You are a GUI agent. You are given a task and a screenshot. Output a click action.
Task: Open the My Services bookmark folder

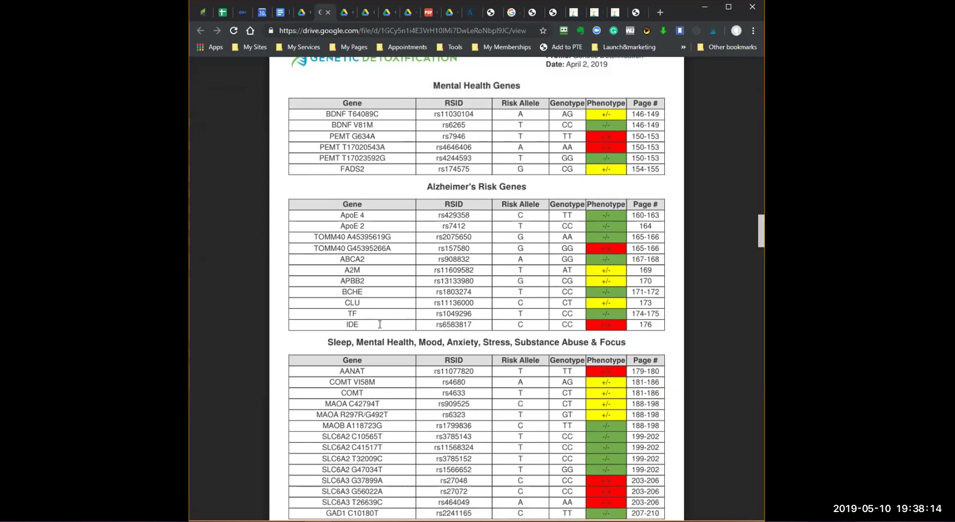pyautogui.click(x=298, y=47)
